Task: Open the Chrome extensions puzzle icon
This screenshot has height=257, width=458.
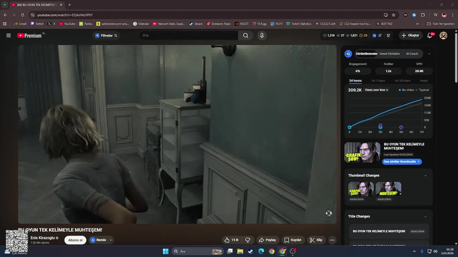Action: 423,15
